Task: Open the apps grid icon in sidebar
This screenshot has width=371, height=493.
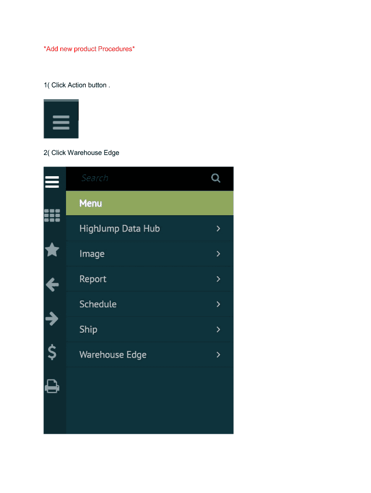Action: pos(52,215)
